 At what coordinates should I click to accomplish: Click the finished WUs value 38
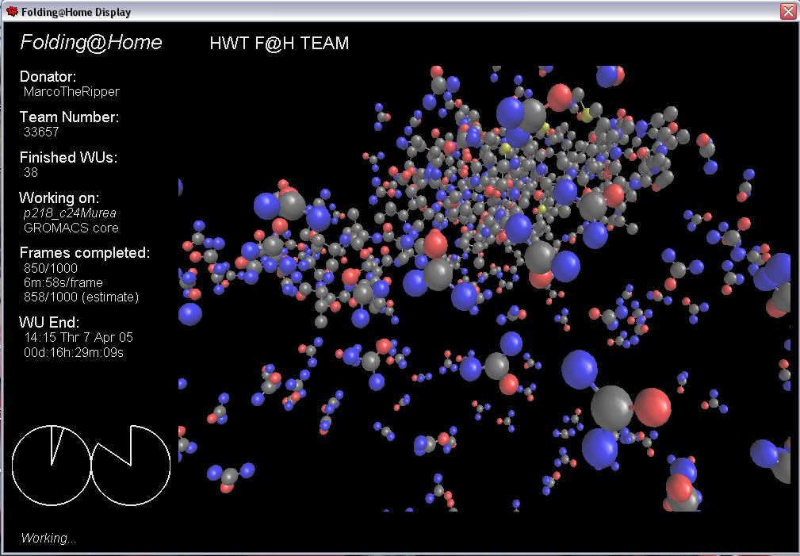(x=31, y=172)
